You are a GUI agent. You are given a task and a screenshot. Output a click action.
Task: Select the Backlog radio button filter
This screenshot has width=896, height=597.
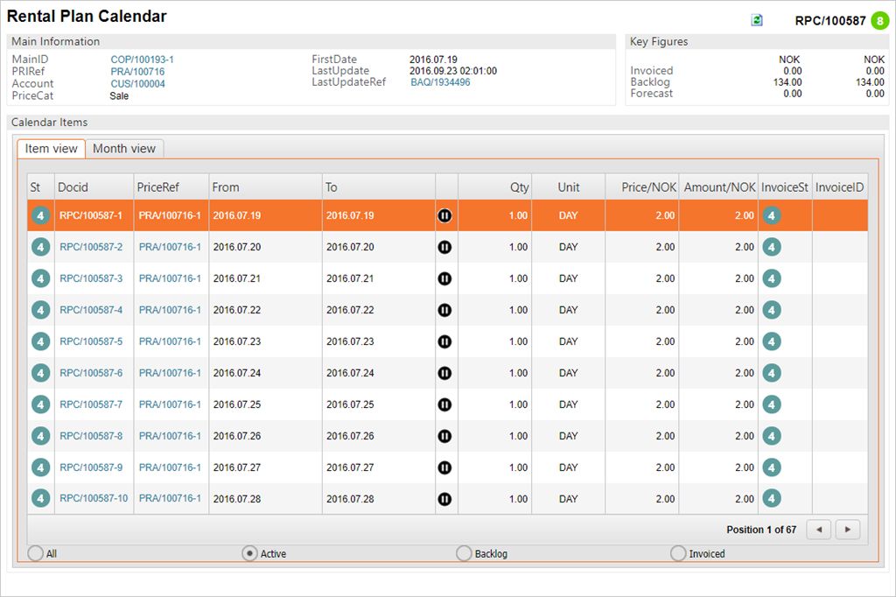coord(464,553)
